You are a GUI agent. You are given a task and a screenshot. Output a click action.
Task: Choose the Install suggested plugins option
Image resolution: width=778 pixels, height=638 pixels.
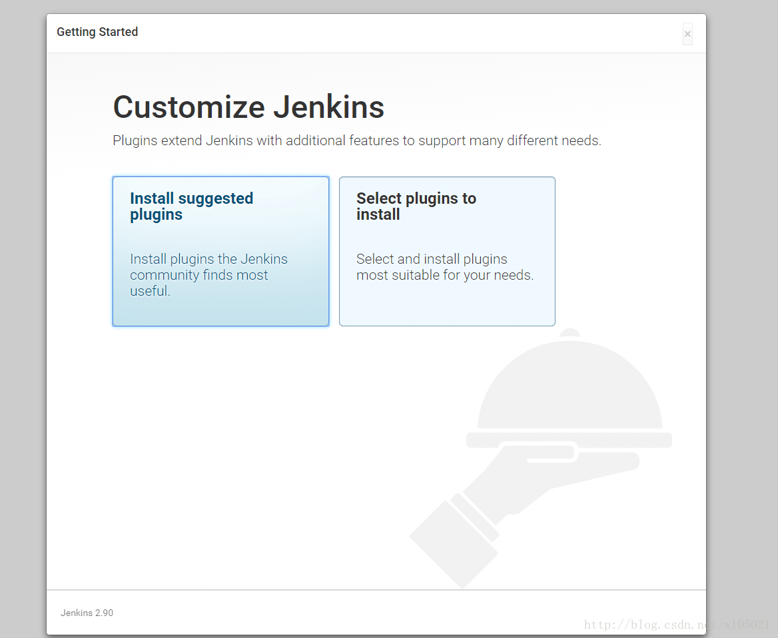click(220, 251)
